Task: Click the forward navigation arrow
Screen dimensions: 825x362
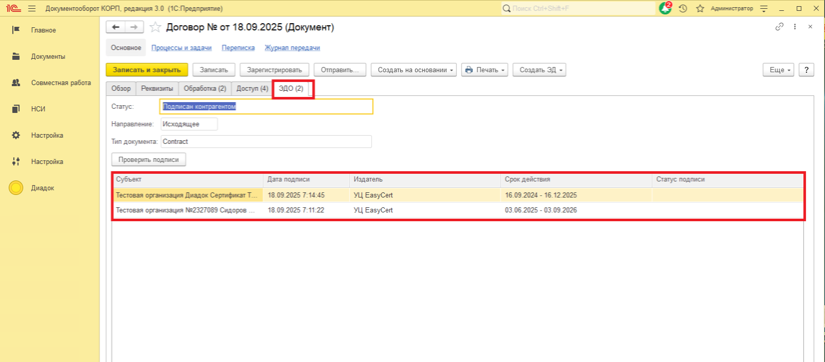Action: point(134,27)
